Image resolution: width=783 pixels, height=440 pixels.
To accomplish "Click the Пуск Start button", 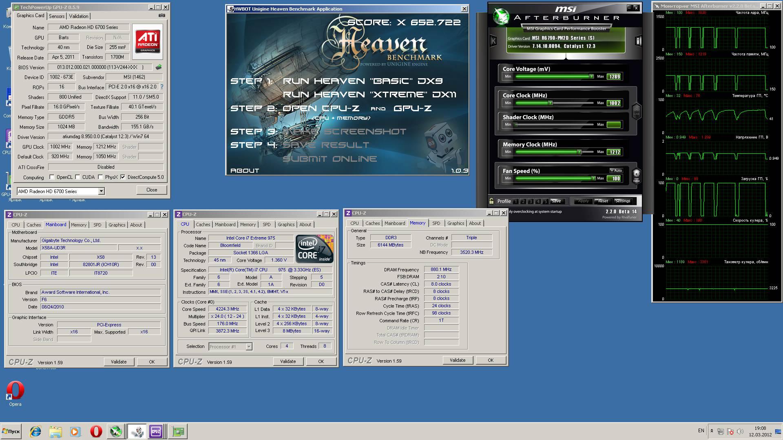I will pyautogui.click(x=11, y=431).
